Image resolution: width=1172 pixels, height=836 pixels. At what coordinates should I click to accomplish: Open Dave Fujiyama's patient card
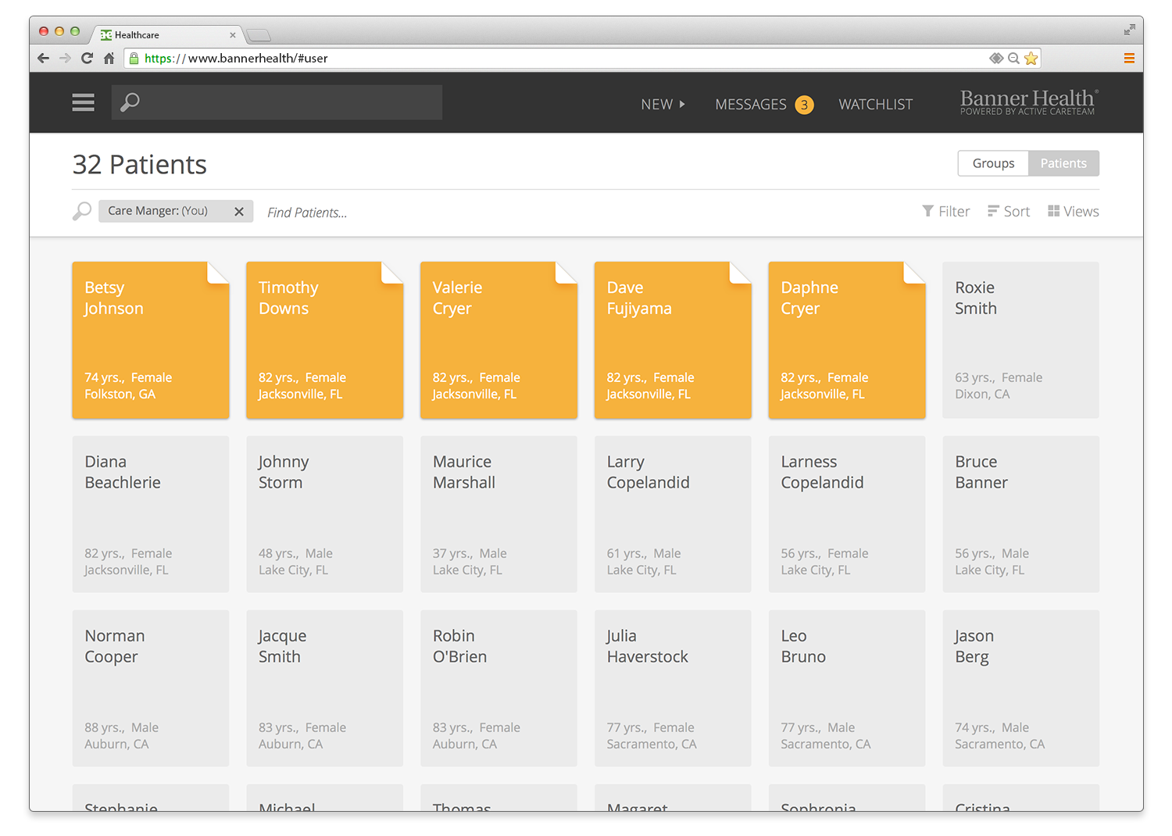pyautogui.click(x=673, y=340)
